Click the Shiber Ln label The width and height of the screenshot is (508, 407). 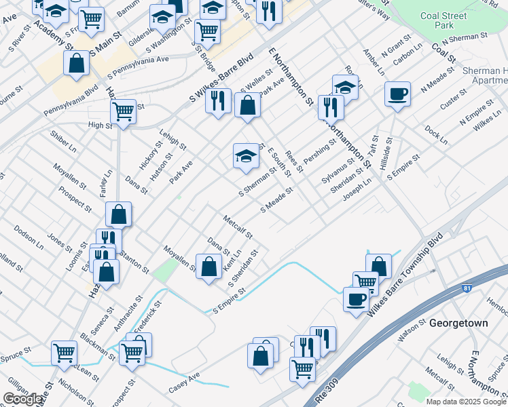63,141
